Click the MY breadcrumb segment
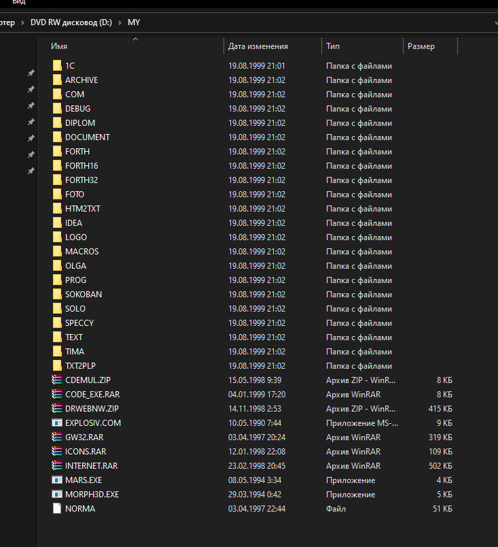This screenshot has height=547, width=498. pyautogui.click(x=134, y=22)
